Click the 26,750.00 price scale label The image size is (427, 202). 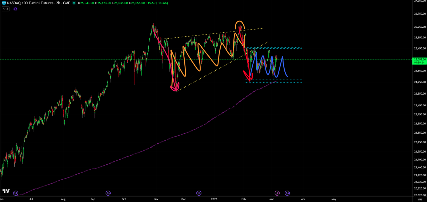[420, 14]
